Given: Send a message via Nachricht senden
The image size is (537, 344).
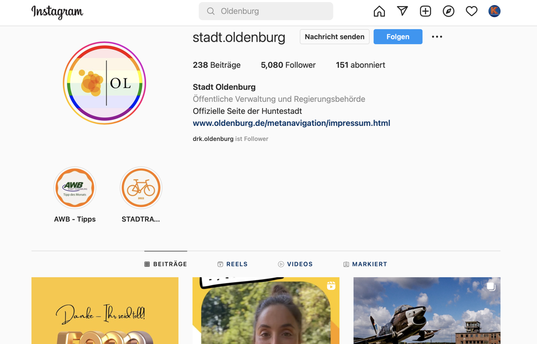Looking at the screenshot, I should 335,37.
